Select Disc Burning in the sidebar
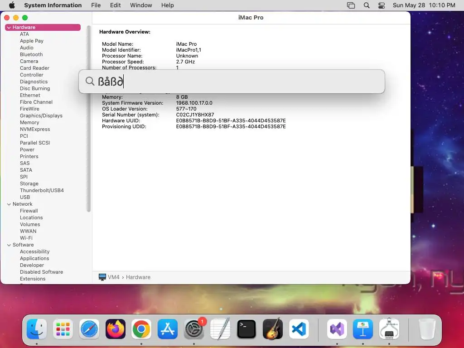The width and height of the screenshot is (464, 348). coord(35,88)
